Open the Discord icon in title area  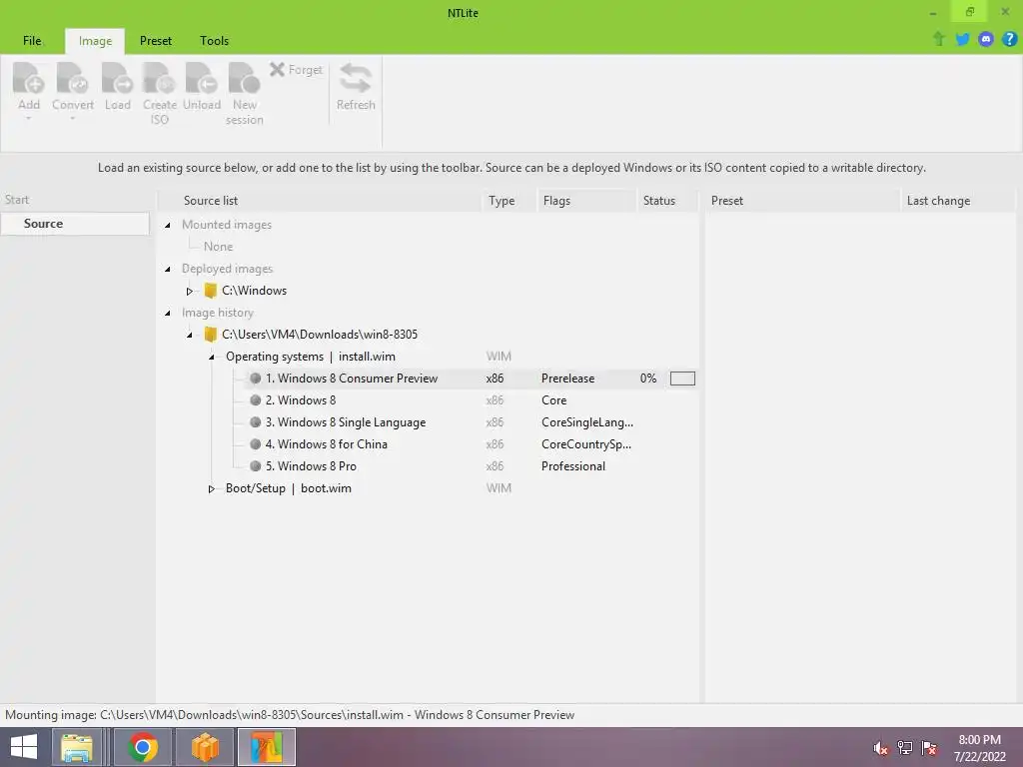tap(986, 39)
